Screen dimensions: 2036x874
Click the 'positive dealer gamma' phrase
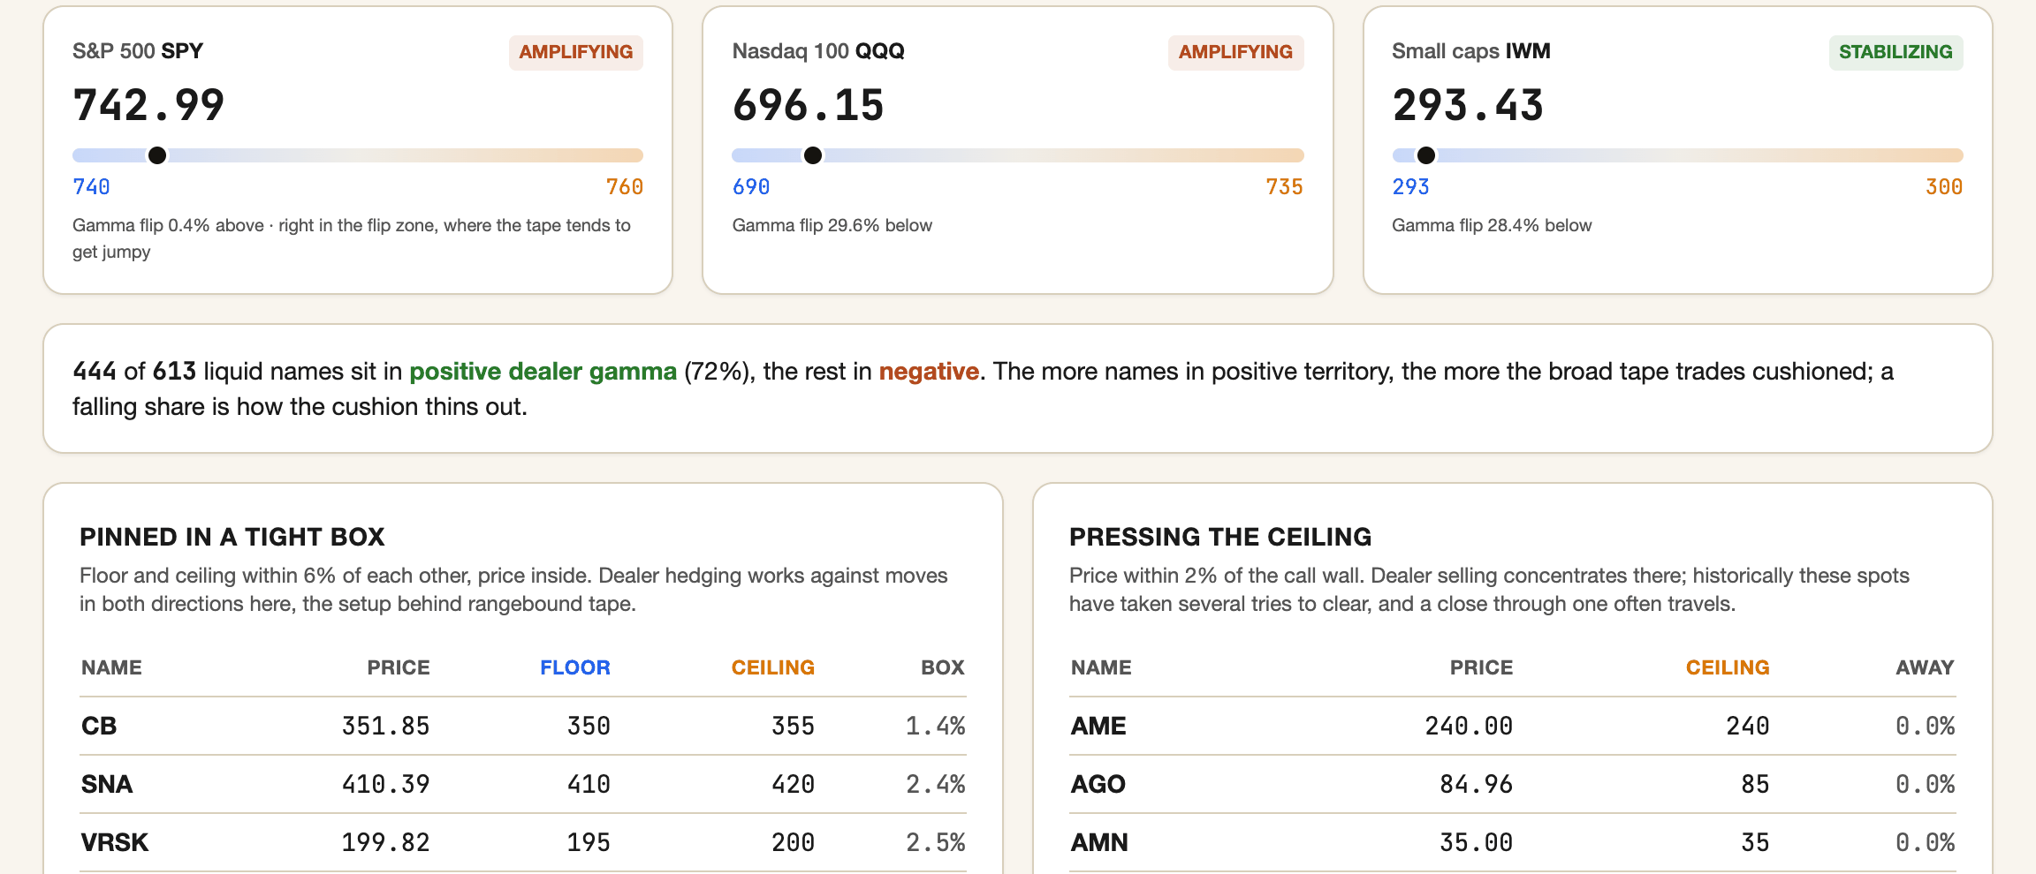543,372
